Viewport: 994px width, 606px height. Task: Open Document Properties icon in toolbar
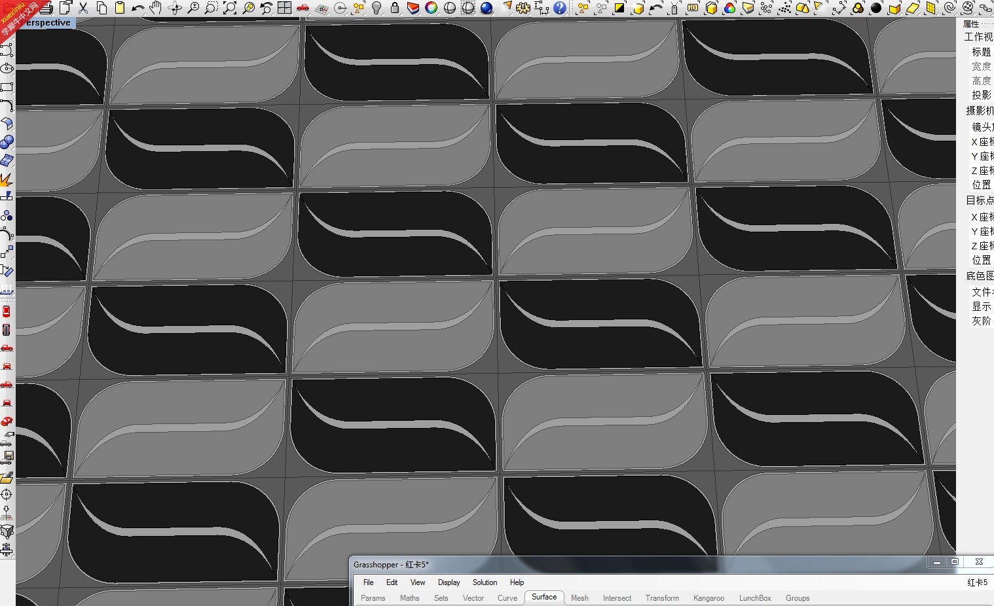pyautogui.click(x=65, y=8)
